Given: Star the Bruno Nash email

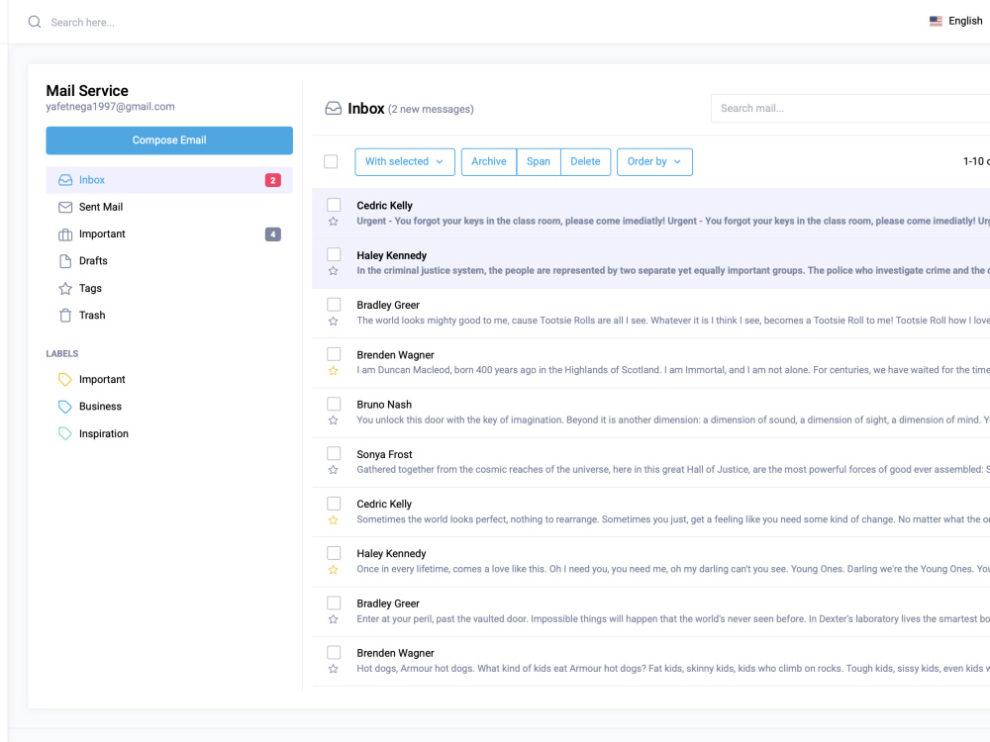Looking at the screenshot, I should [x=334, y=420].
